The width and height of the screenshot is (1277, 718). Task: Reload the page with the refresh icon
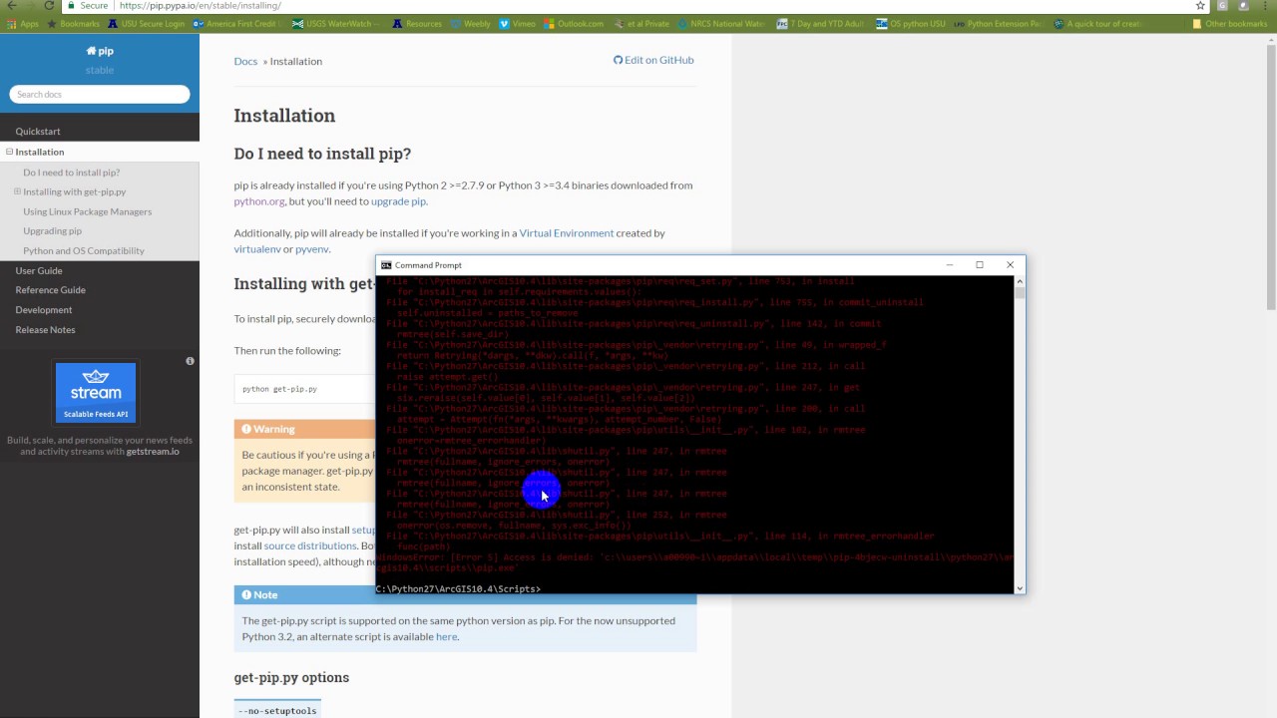click(x=49, y=5)
